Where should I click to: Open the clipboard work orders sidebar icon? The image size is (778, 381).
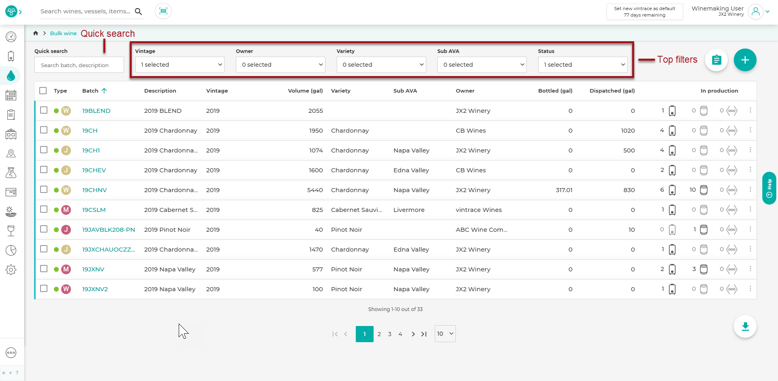tap(11, 114)
